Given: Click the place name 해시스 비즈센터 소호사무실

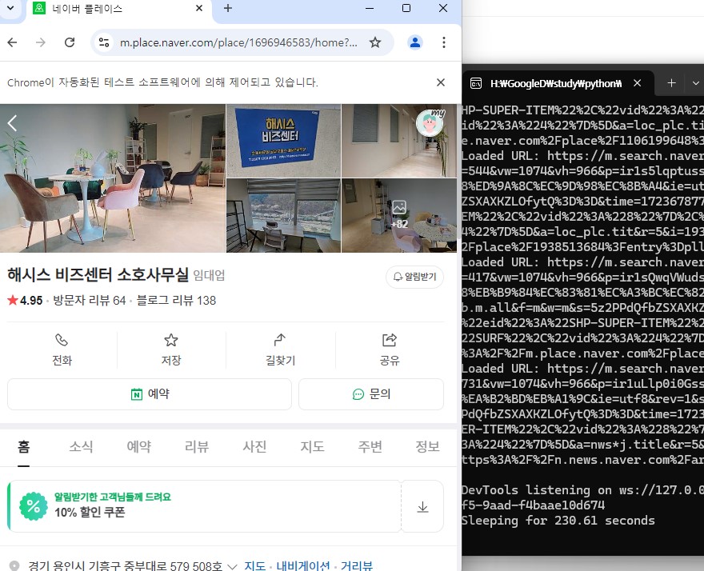Looking at the screenshot, I should coord(98,275).
